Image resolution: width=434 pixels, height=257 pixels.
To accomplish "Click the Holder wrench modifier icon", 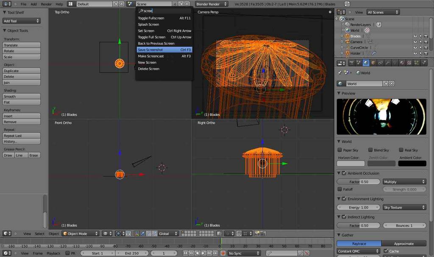I will coord(374,53).
